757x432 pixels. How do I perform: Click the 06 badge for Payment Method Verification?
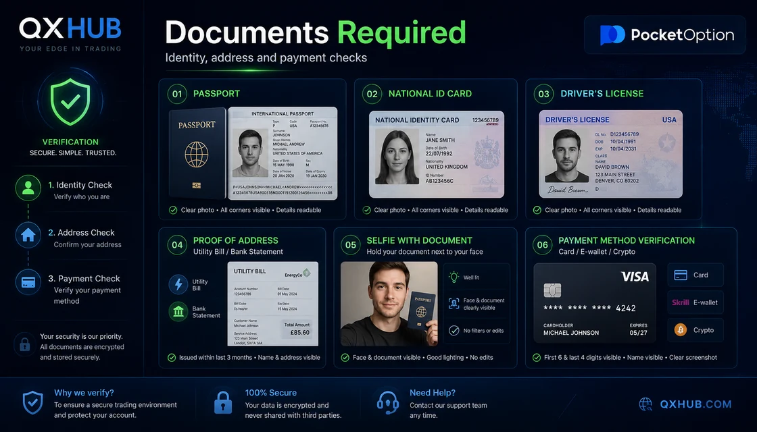point(543,245)
